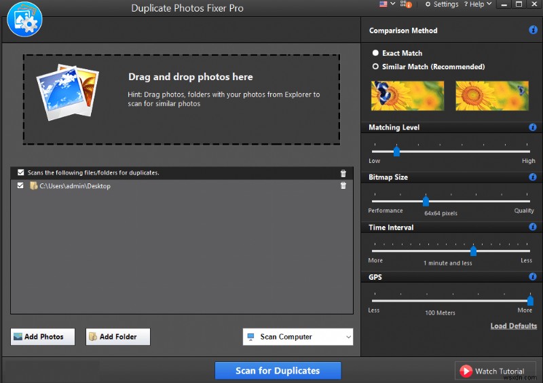Screen dimensions: 543x383
Task: Click the GPS slider handle
Action: [530, 300]
